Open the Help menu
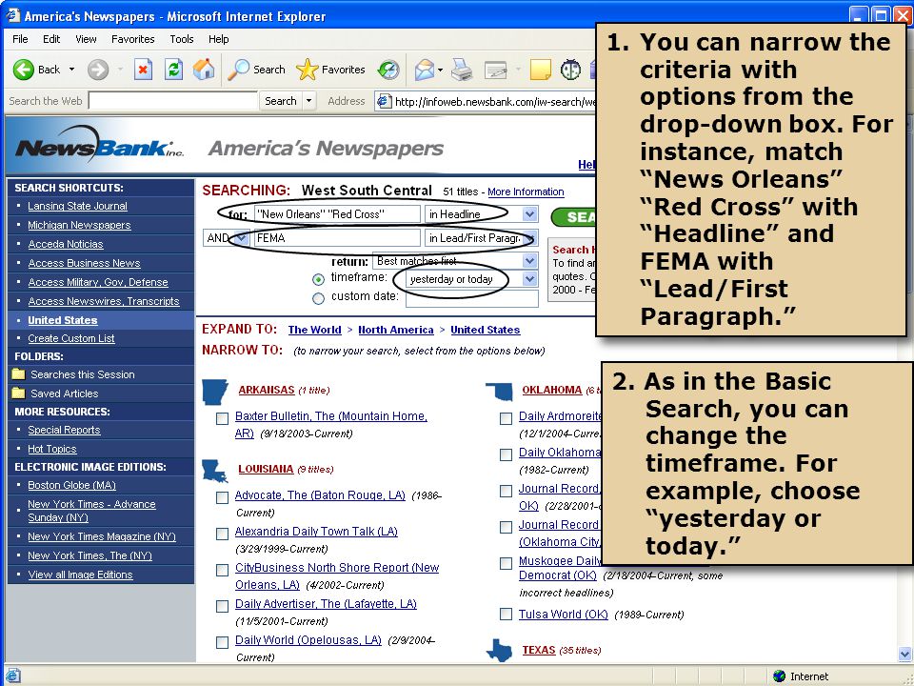Image resolution: width=914 pixels, height=686 pixels. coord(219,39)
